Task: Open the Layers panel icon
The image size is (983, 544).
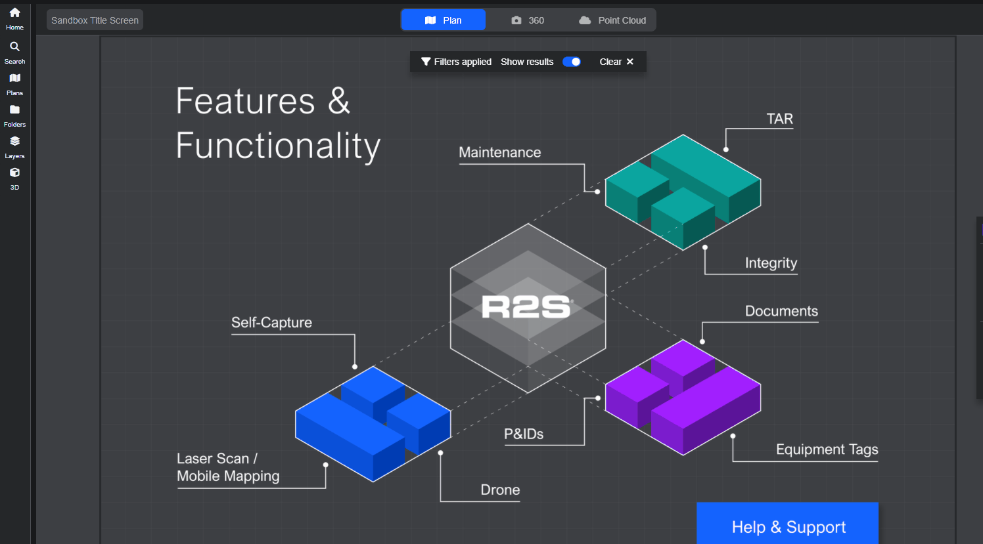Action: click(14, 148)
